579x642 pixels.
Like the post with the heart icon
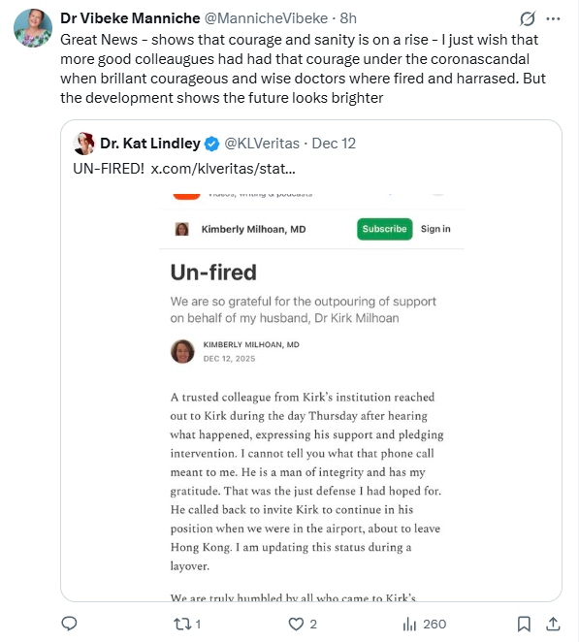point(296,624)
